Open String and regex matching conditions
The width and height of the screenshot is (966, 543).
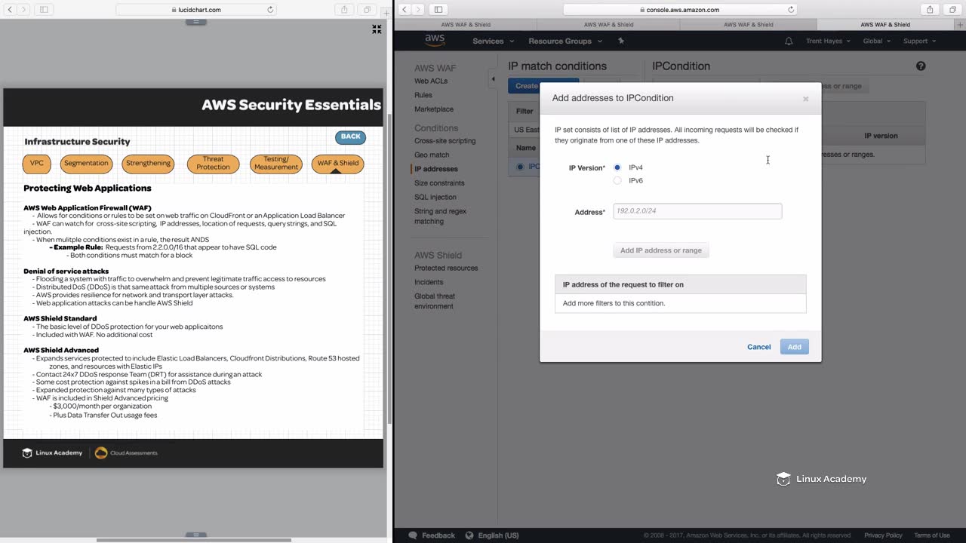(441, 216)
